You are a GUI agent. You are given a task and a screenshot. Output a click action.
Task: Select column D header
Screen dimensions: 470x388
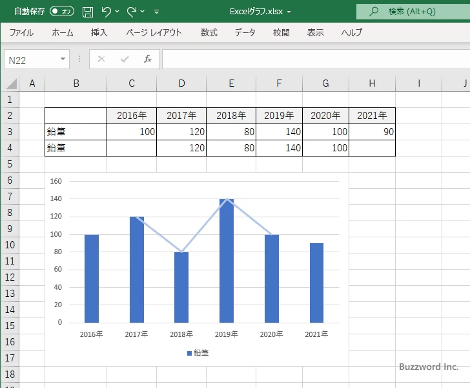pyautogui.click(x=181, y=83)
